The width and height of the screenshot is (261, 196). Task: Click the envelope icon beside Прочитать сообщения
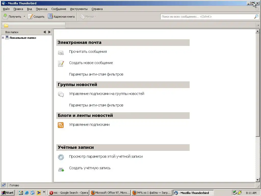point(61,53)
